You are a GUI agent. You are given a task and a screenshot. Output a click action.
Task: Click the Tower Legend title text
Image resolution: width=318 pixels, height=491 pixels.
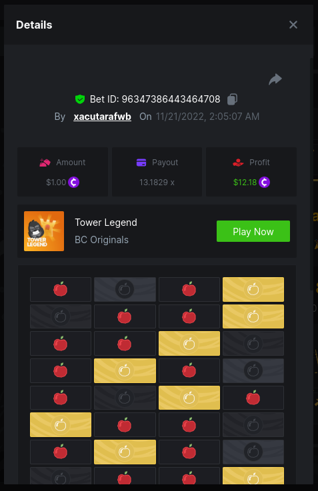coord(106,223)
